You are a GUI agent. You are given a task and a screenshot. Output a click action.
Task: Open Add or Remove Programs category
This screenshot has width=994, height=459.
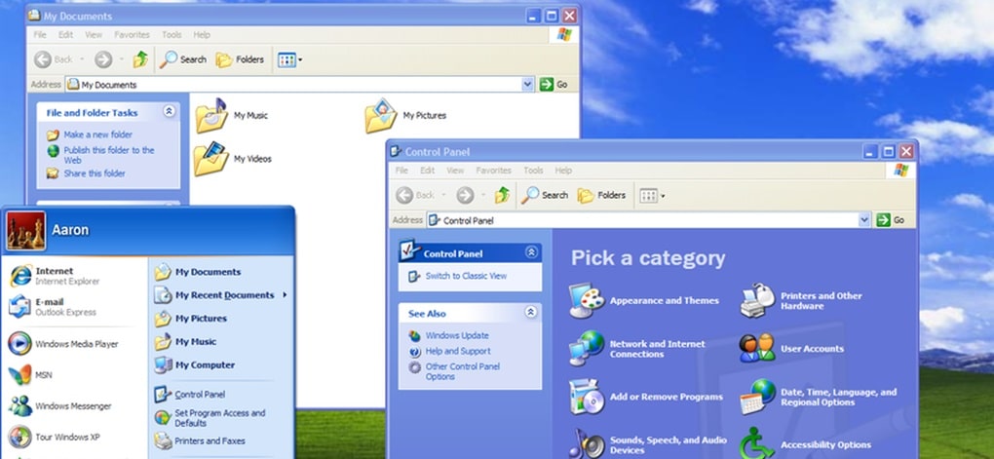coord(646,397)
